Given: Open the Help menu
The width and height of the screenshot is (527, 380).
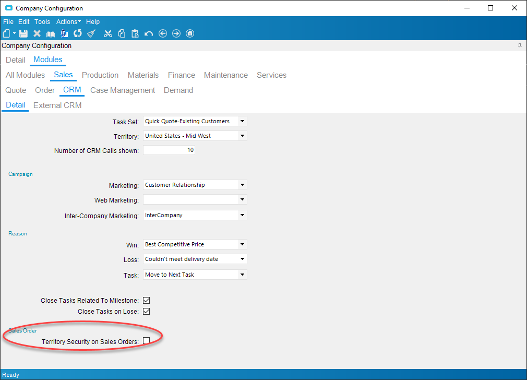Looking at the screenshot, I should (x=93, y=22).
